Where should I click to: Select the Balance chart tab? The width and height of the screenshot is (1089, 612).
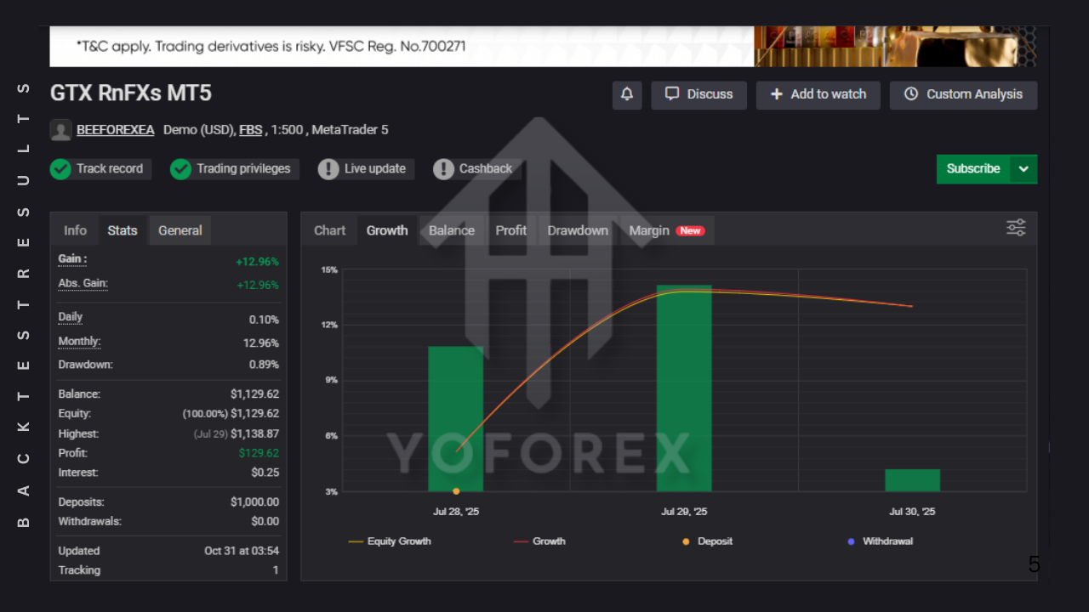coord(452,230)
